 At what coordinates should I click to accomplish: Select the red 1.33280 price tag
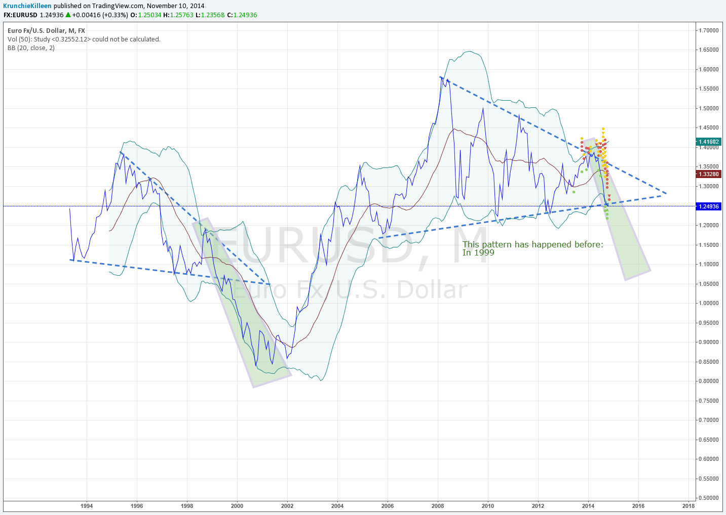click(x=708, y=174)
